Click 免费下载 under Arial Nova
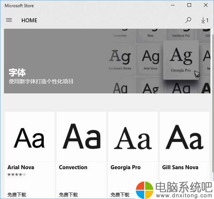 coord(16,195)
